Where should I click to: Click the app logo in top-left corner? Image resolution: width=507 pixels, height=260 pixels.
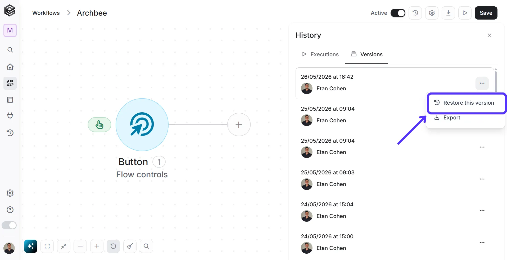10,11
